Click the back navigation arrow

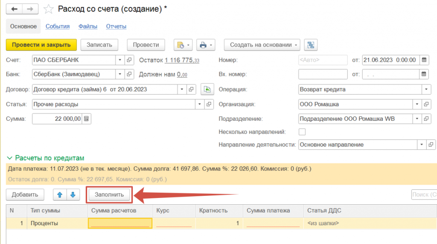pyautogui.click(x=14, y=9)
